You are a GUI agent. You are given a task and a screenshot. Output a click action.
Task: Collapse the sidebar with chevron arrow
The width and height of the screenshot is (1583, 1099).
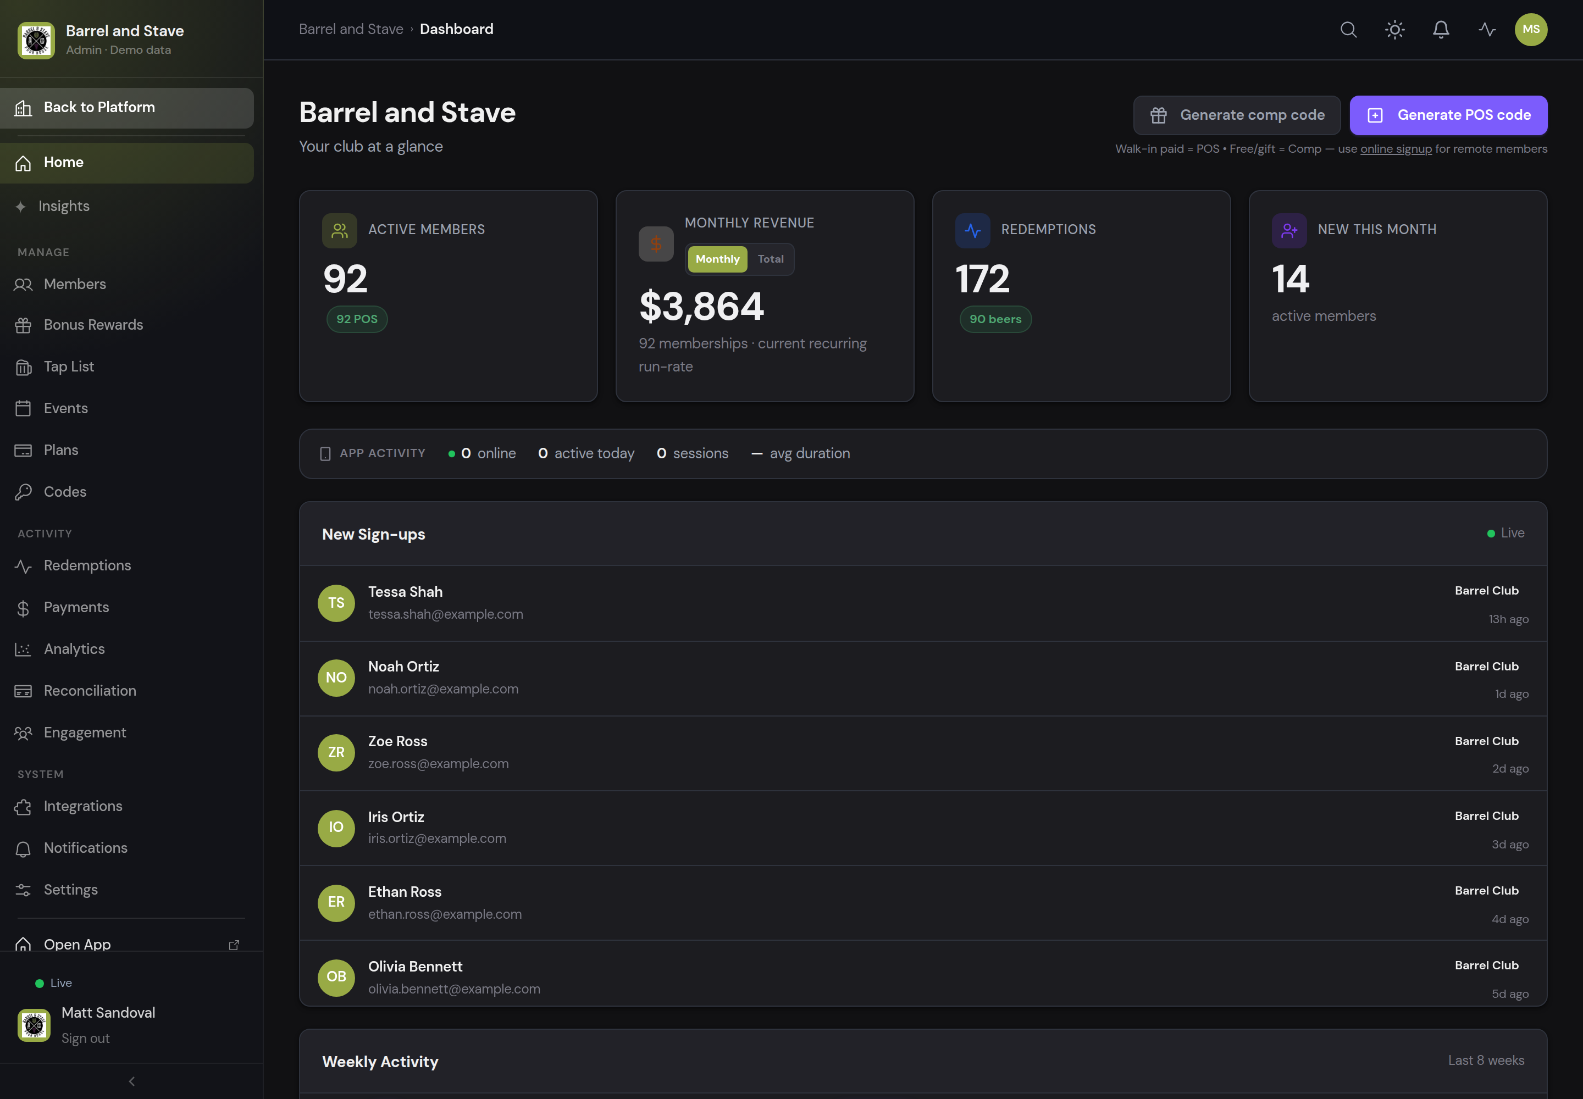131,1081
